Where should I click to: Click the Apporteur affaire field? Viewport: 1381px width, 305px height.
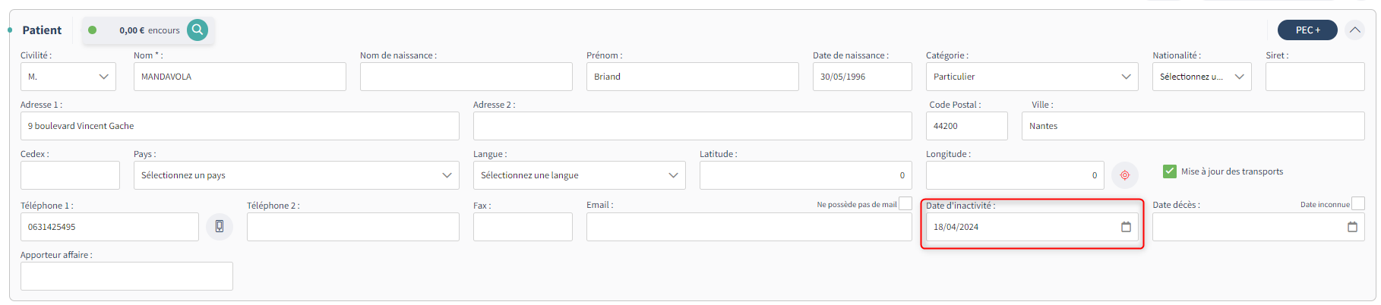(x=127, y=276)
